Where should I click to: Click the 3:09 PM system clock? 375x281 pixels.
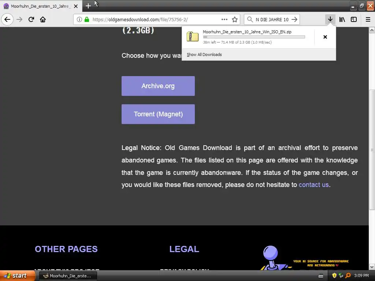point(361,276)
